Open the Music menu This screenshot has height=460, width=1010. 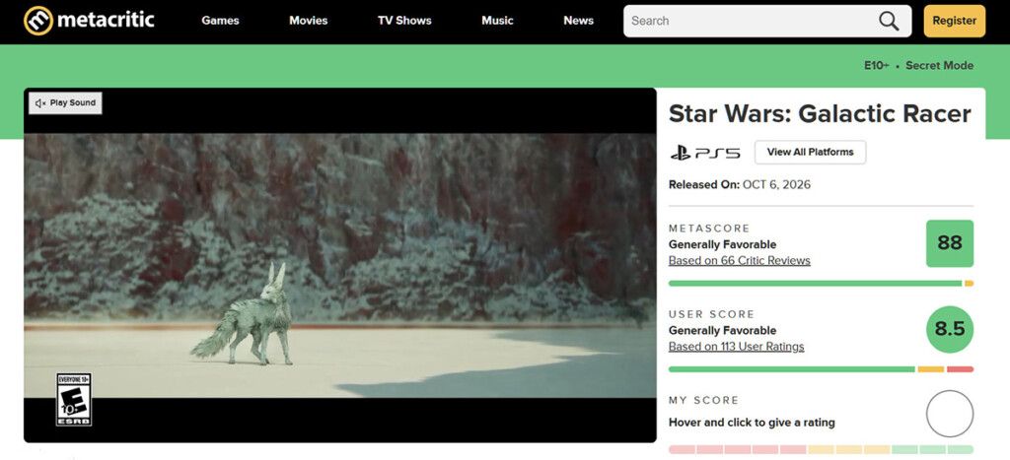tap(497, 21)
